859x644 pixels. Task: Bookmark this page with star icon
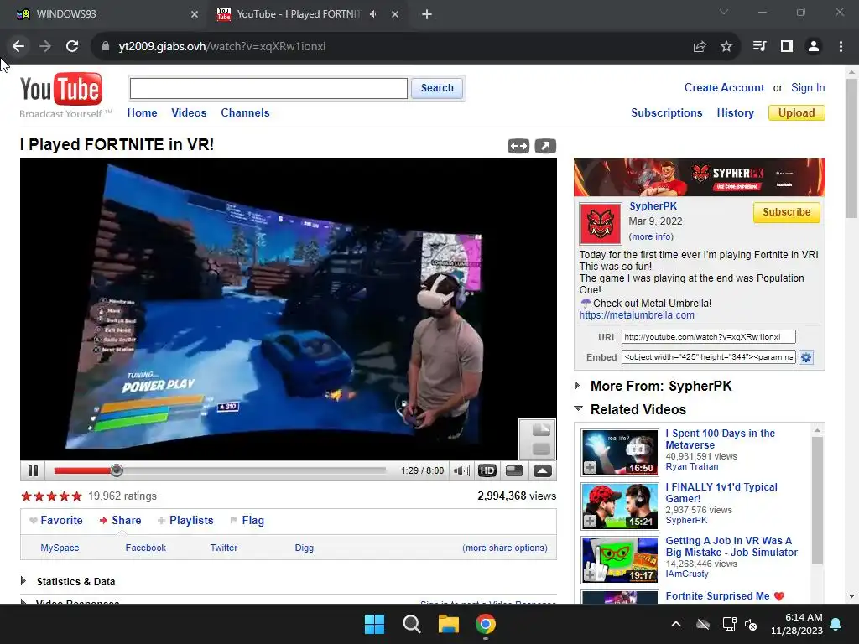click(726, 47)
